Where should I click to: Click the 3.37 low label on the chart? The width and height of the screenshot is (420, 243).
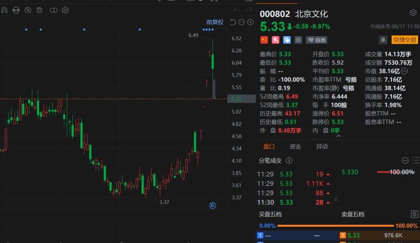[164, 202]
